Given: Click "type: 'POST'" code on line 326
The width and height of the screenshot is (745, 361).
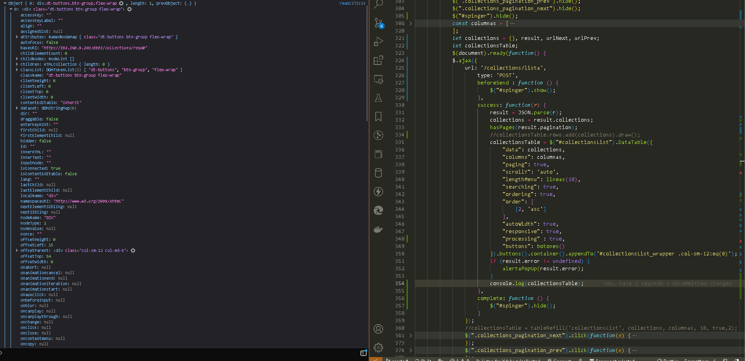Looking at the screenshot, I should [497, 75].
